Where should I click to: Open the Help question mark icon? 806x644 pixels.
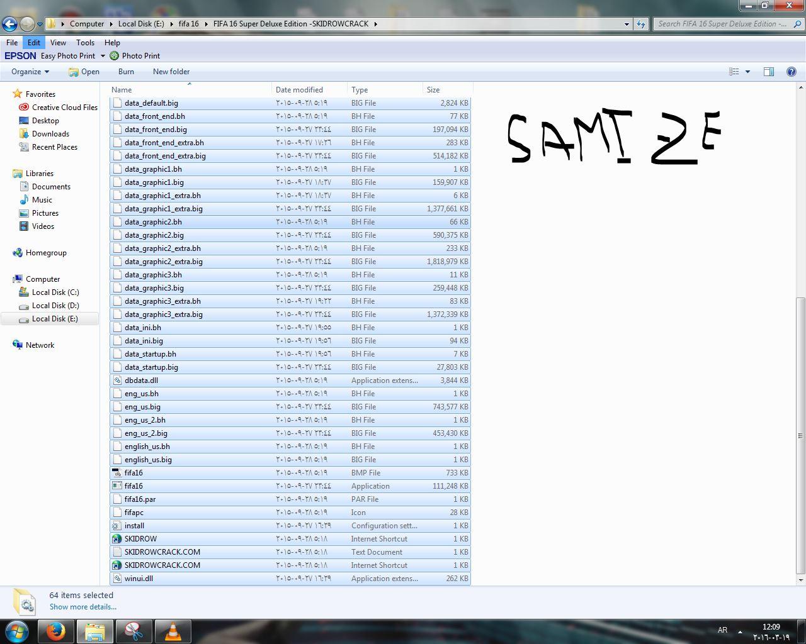click(792, 72)
